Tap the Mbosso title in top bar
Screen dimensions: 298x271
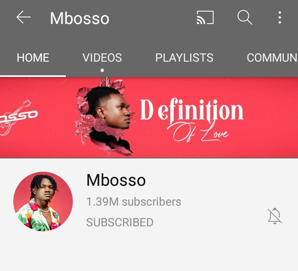(x=79, y=18)
